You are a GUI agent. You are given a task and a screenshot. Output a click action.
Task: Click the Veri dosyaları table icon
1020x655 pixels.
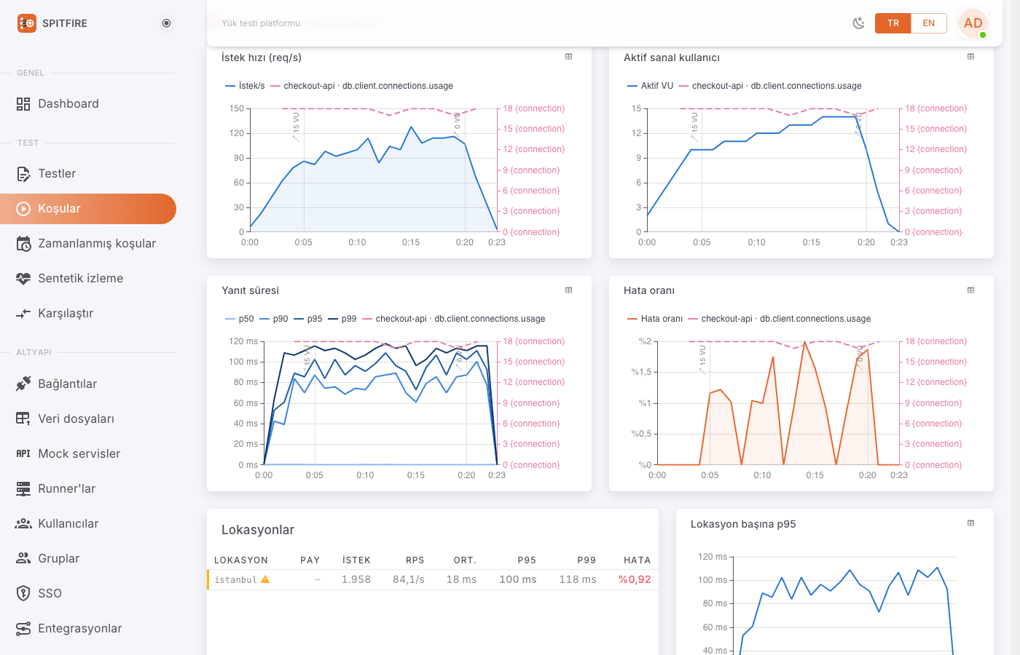click(x=23, y=418)
